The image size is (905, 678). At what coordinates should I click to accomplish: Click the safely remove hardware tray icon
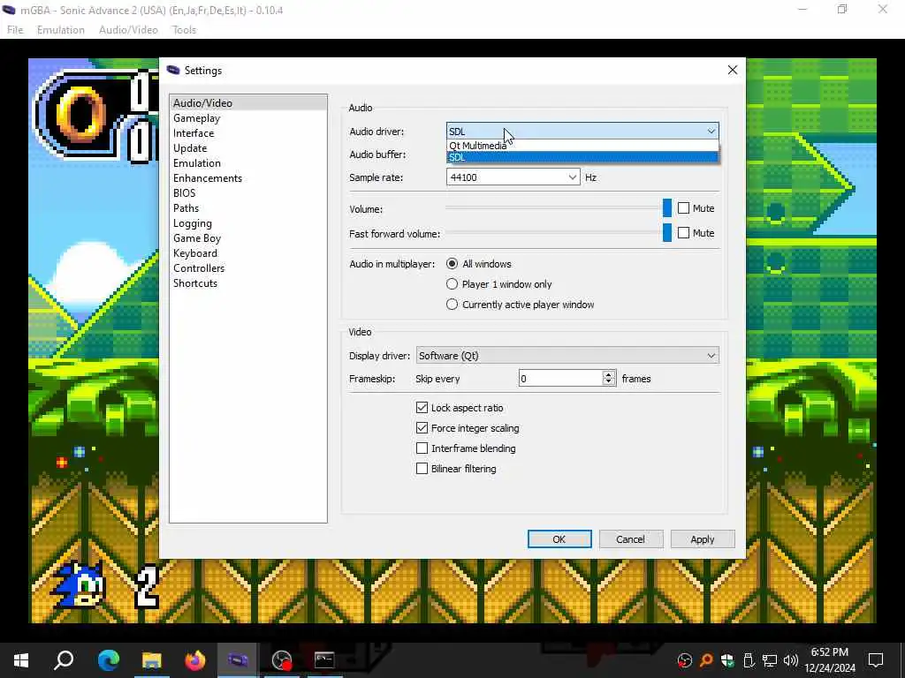coord(749,660)
